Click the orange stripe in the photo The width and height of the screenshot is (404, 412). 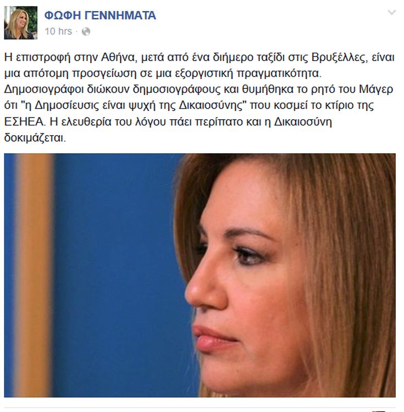click(x=34, y=275)
